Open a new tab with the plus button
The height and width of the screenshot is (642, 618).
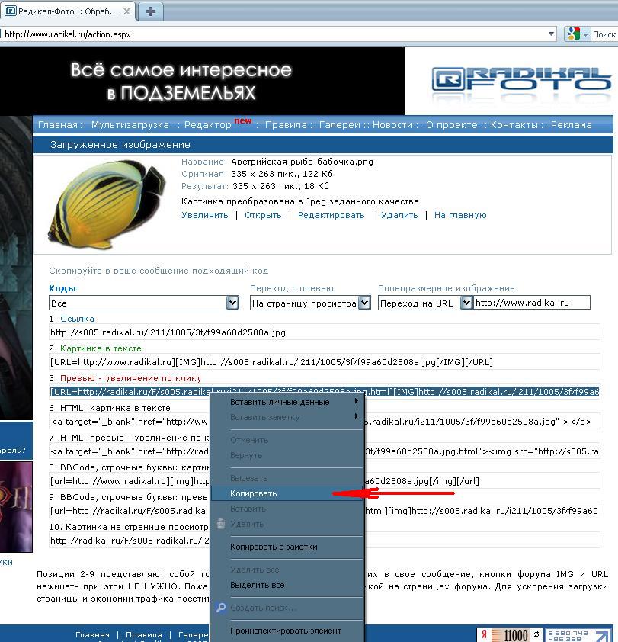click(151, 11)
